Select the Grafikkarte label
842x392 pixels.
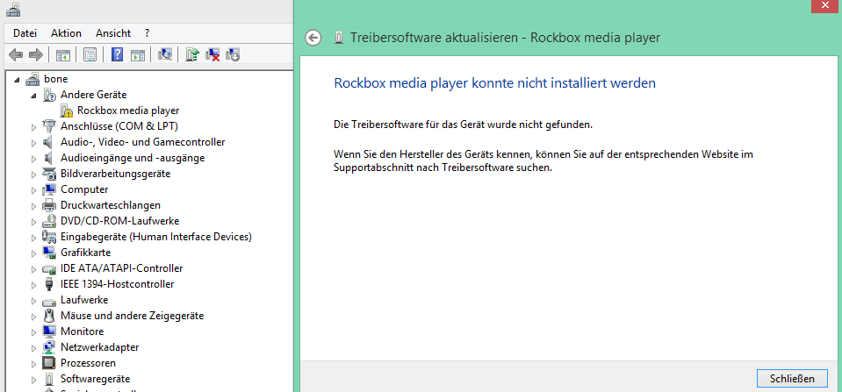(86, 252)
